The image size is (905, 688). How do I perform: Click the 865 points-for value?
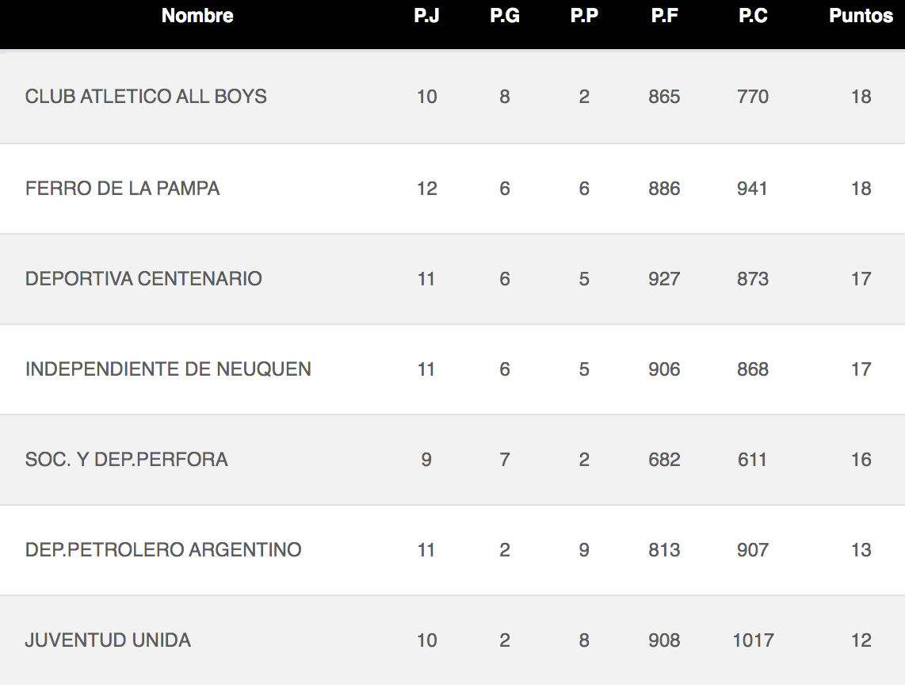(664, 97)
